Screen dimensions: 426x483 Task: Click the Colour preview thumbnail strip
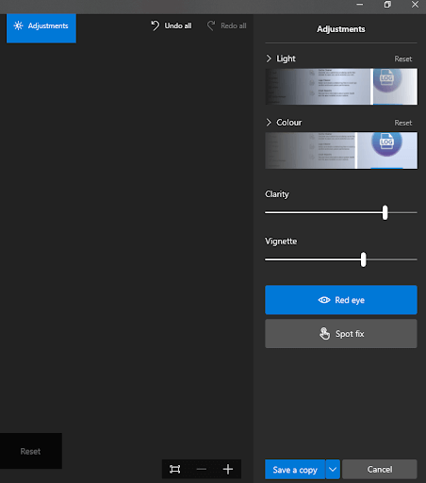point(341,150)
